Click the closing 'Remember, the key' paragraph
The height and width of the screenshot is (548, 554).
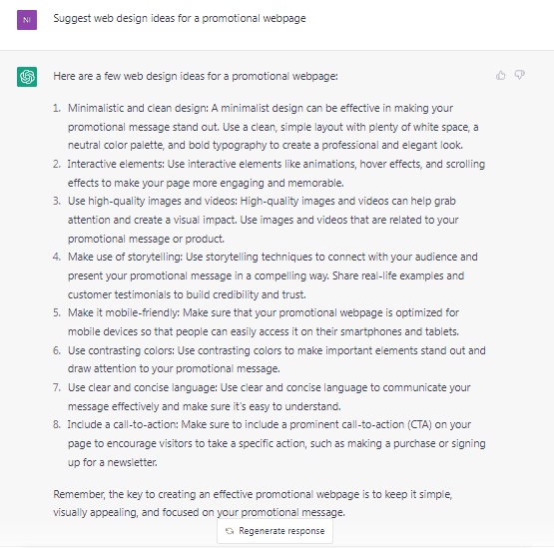coord(253,503)
